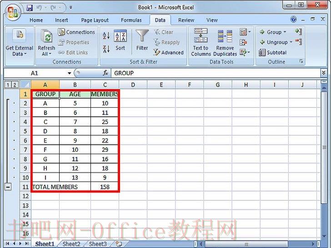Sort A to Z ascending
The height and width of the screenshot is (248, 331).
tap(106, 35)
